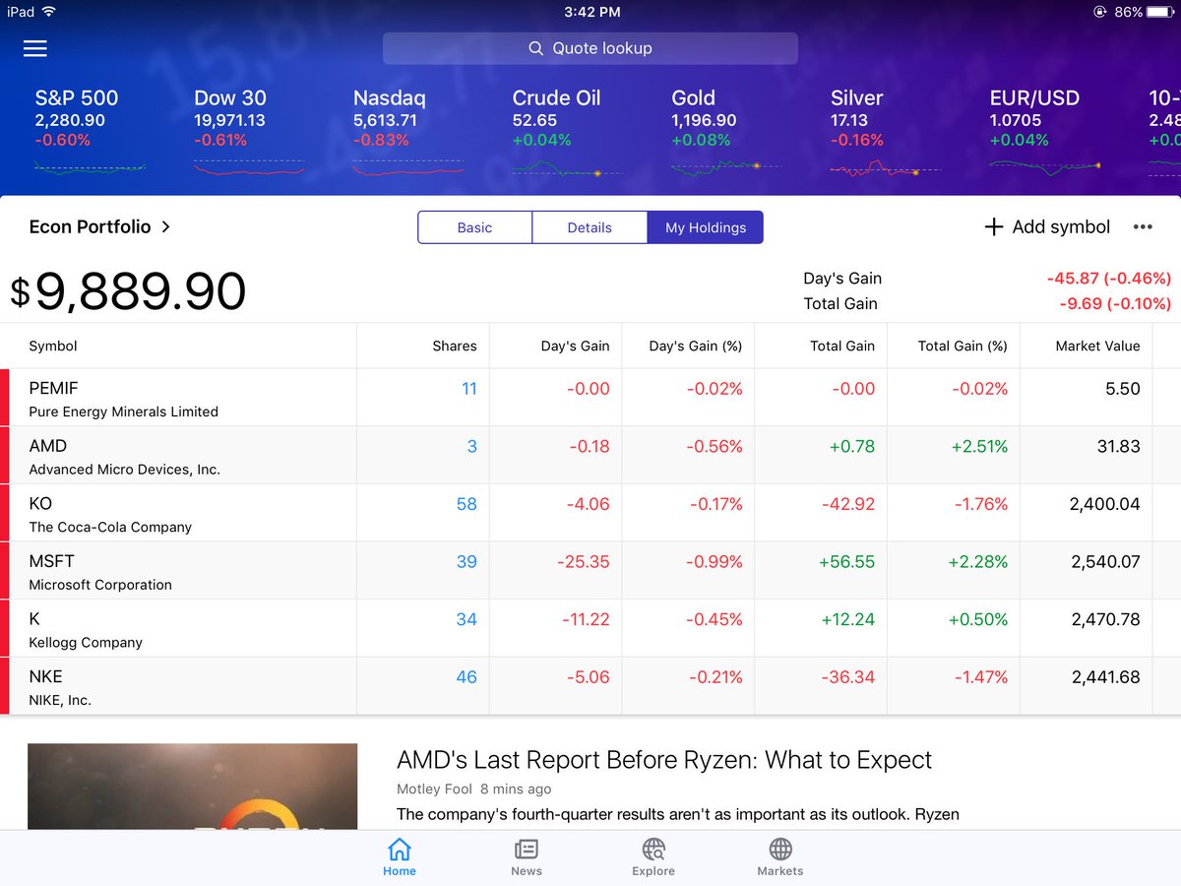This screenshot has width=1181, height=886.
Task: Open the News tab icon
Action: [x=527, y=856]
